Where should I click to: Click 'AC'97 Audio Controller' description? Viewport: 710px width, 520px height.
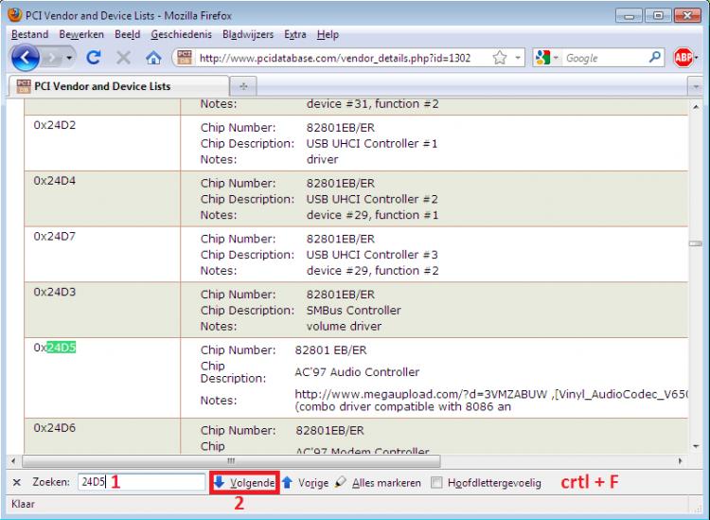click(357, 372)
